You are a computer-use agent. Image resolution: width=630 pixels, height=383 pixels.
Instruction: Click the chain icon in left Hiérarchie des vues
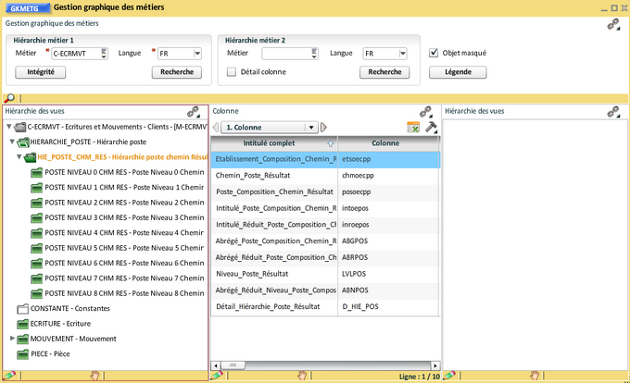coord(193,111)
